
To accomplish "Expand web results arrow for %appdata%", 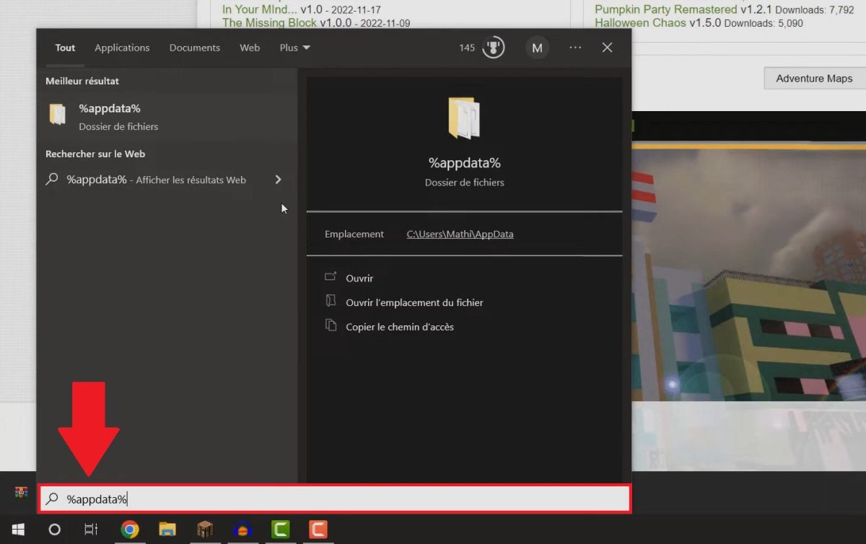I will 279,180.
